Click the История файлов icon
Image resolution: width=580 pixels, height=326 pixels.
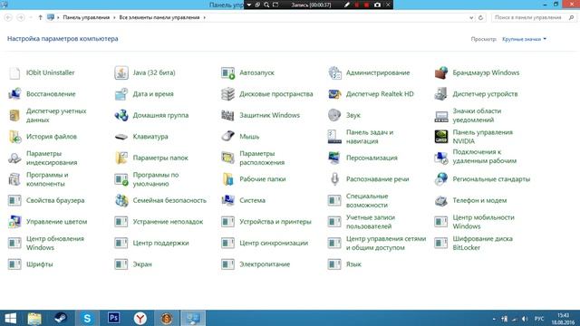coord(14,137)
